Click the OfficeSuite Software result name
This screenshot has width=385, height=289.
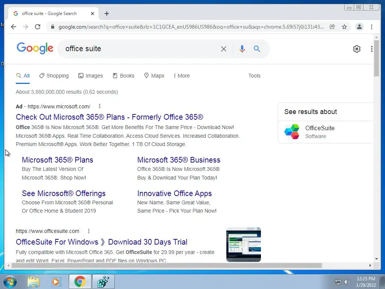[x=320, y=128]
